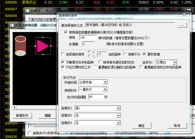Screen dimensions: 195x139
Task: Click the 新增条件 button
Action: pyautogui.click(x=22, y=115)
